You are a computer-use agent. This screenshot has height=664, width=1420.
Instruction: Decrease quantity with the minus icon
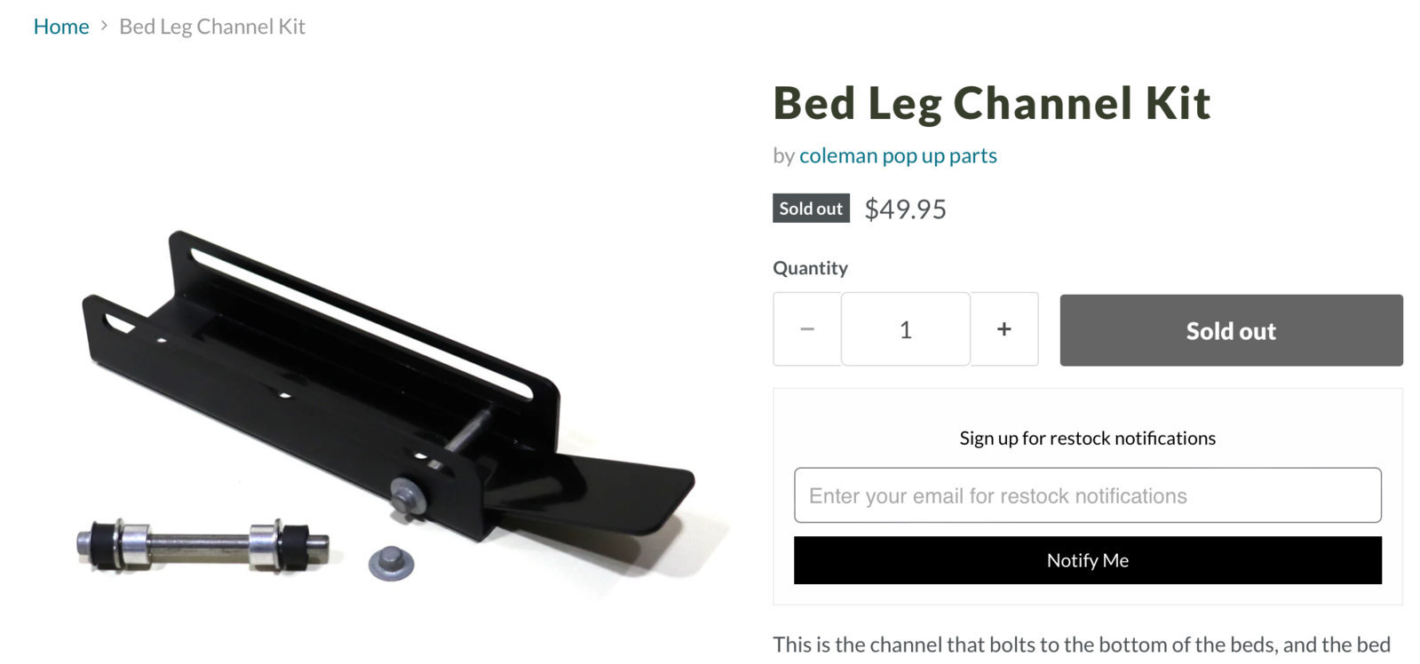coord(806,329)
